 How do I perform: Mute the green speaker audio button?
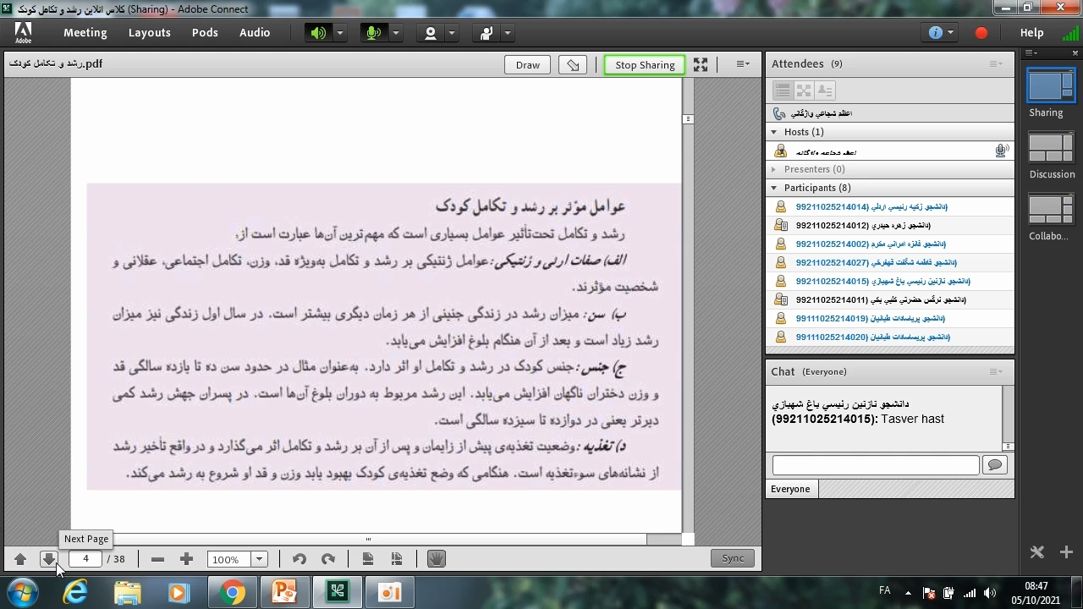point(318,33)
